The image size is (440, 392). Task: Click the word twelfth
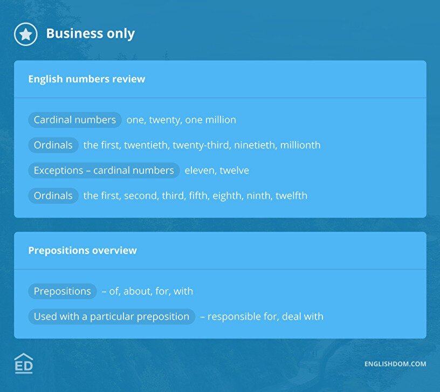[x=291, y=196]
